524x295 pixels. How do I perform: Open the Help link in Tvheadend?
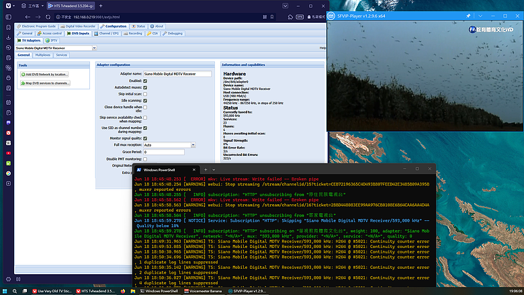[322, 48]
